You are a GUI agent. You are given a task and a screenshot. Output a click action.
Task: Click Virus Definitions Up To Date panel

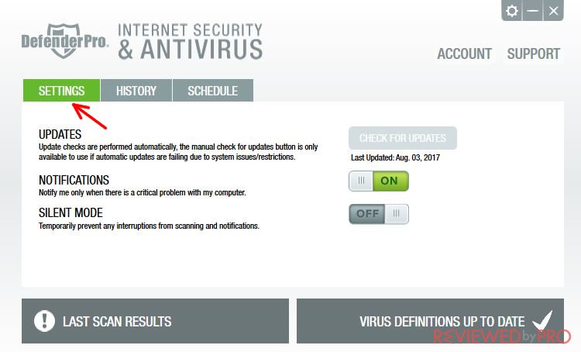[x=430, y=321]
